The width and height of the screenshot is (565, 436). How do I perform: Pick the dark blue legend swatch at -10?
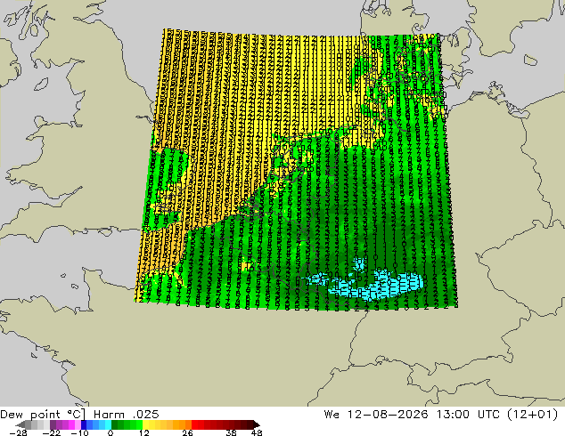(x=84, y=424)
